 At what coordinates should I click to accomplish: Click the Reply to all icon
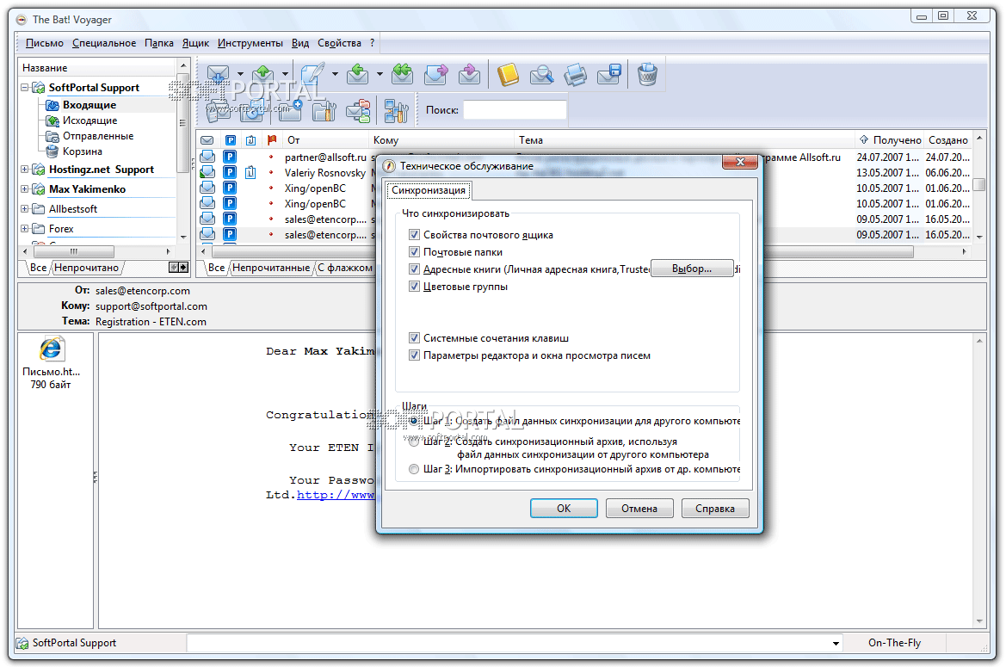pos(402,75)
